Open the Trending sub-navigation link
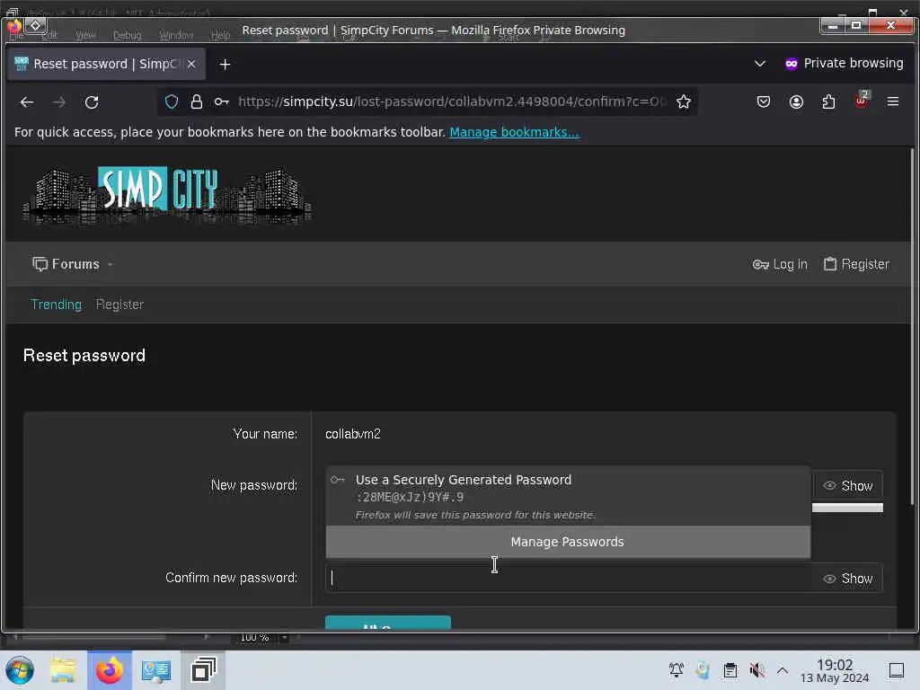 56,305
